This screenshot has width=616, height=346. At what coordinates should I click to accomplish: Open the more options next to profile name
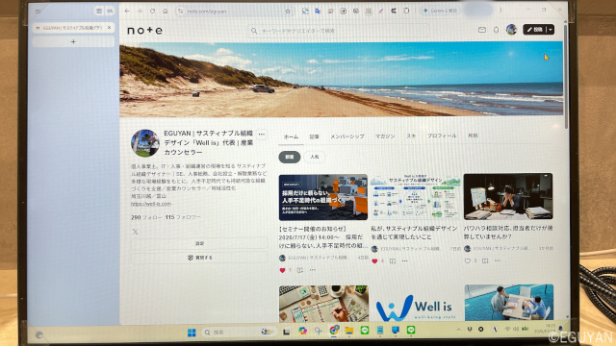261,135
